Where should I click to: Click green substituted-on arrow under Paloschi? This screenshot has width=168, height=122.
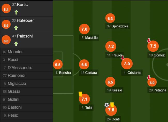[x=16, y=44]
